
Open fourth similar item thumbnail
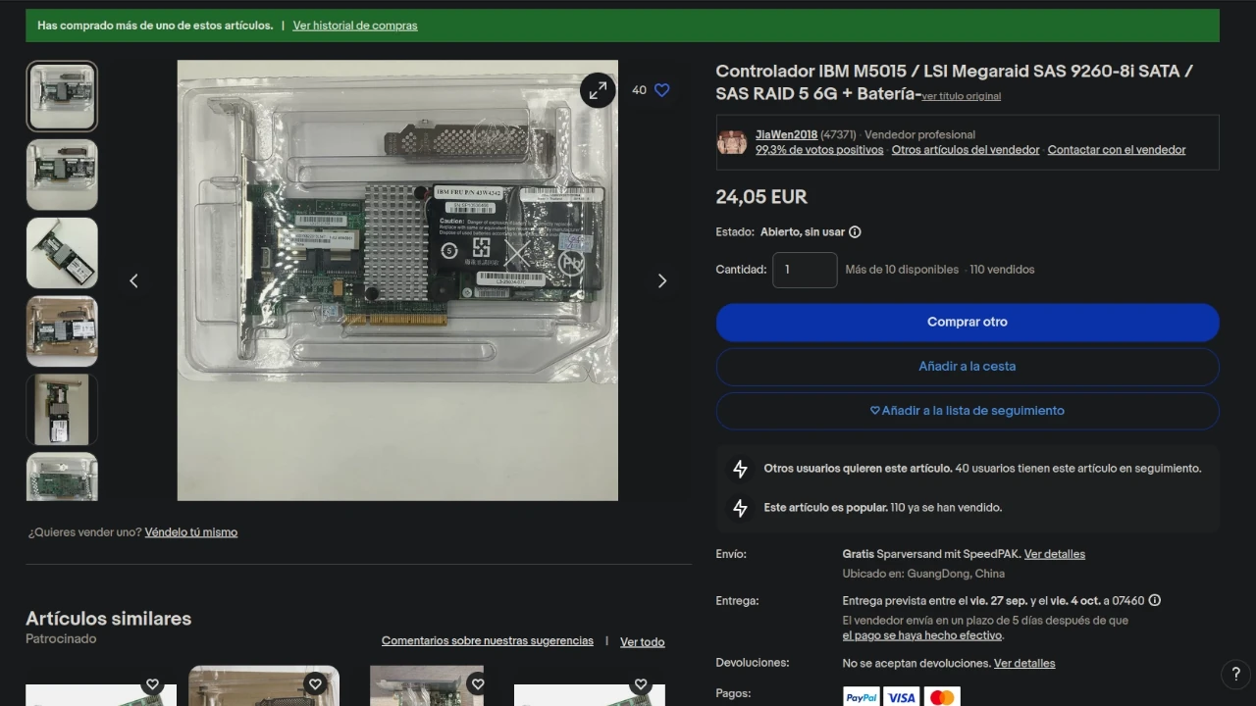pyautogui.click(x=590, y=695)
